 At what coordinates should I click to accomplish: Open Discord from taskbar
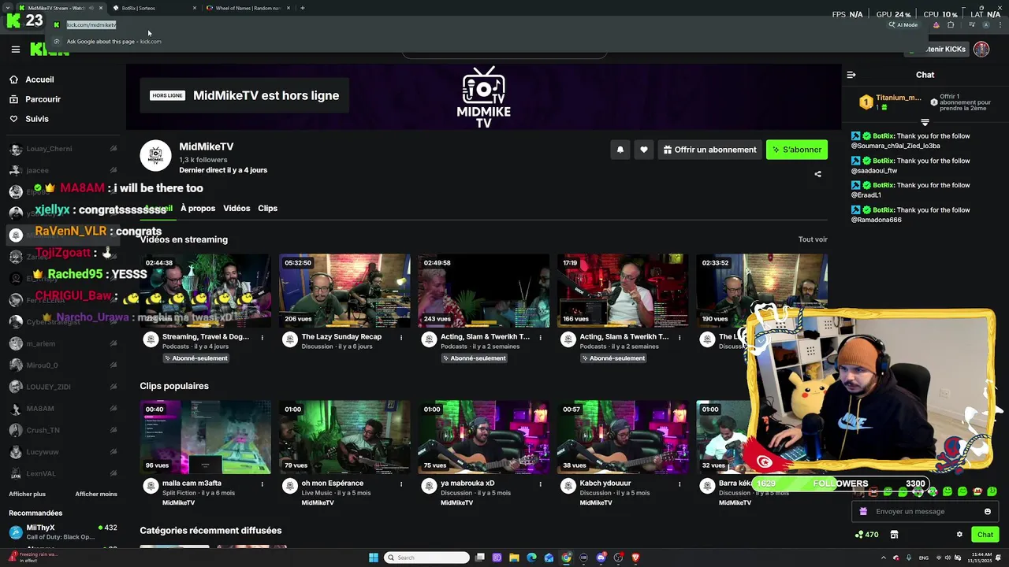[x=601, y=558]
